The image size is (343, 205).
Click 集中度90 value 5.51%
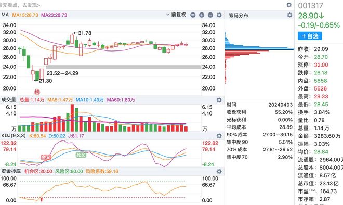[286, 142]
